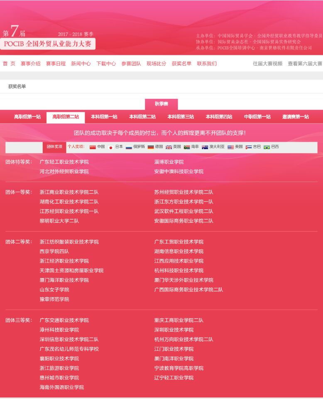The width and height of the screenshot is (323, 399).
Task: Select the Japan flag icon
Action: (111, 147)
